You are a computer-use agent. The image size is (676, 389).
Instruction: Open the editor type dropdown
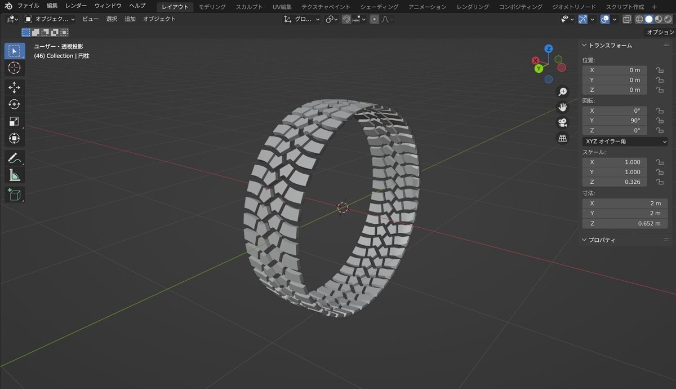point(11,19)
